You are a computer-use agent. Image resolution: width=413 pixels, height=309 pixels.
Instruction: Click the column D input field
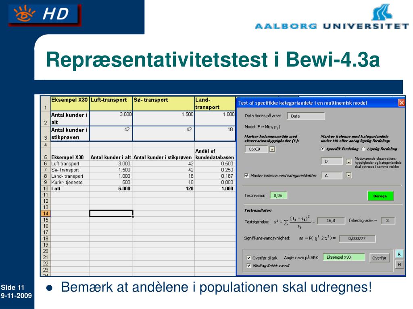(332, 161)
